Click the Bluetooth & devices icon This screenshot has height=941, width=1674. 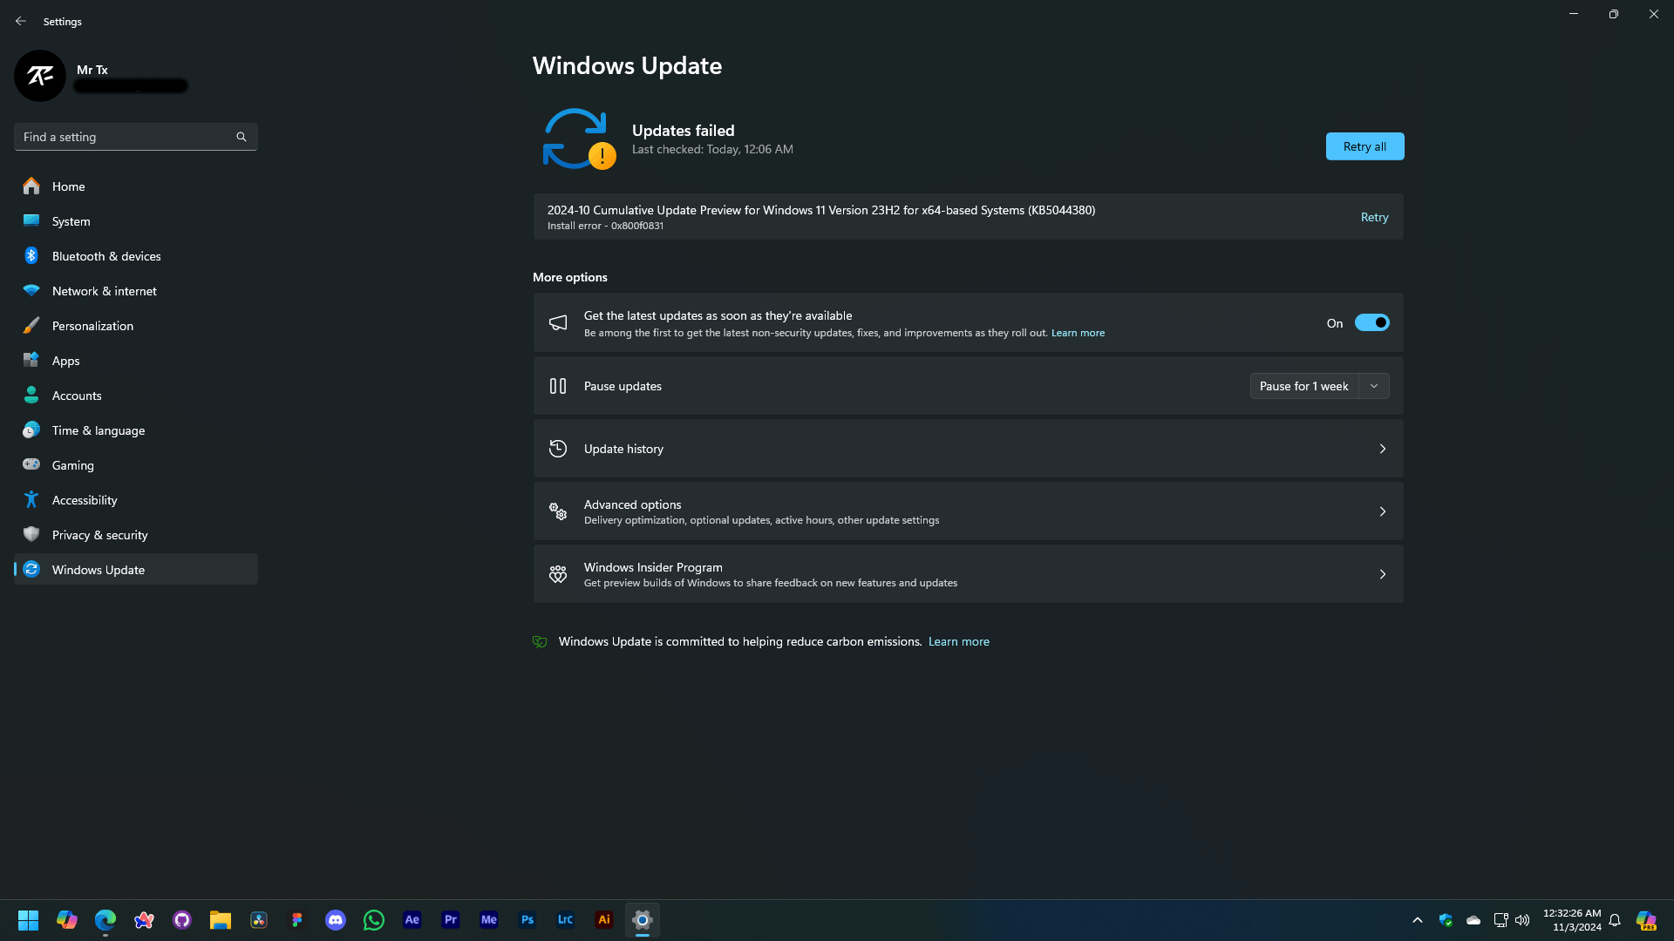click(31, 256)
